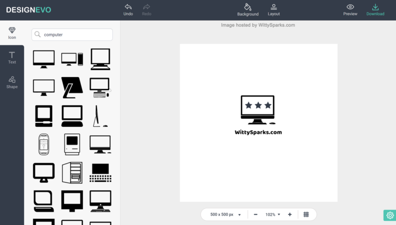Select the rounded tower computer icon
The image size is (396, 225).
tap(44, 144)
